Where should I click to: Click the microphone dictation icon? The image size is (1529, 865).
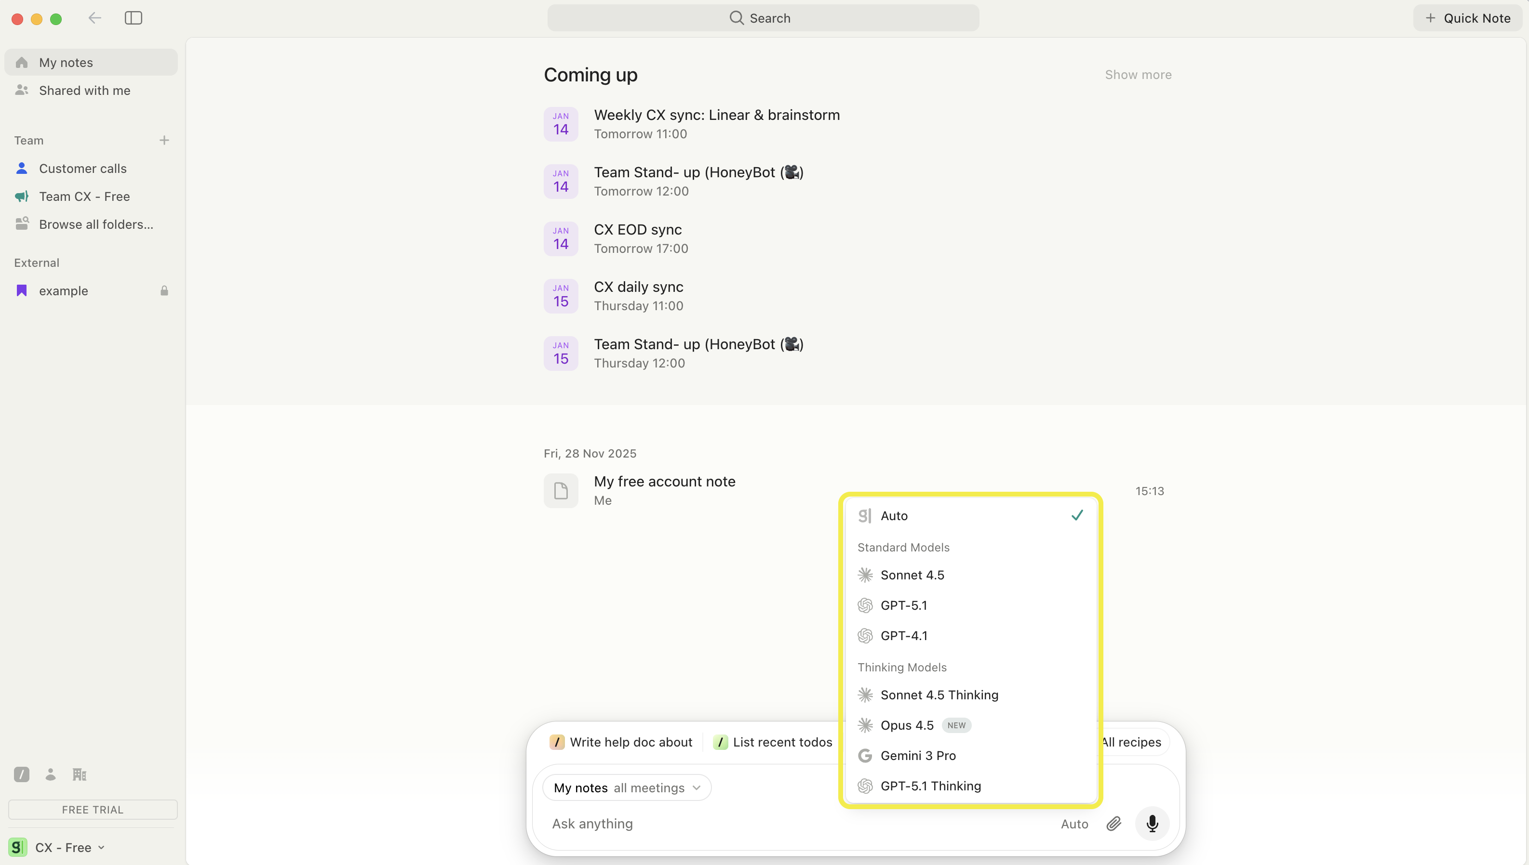pyautogui.click(x=1152, y=824)
